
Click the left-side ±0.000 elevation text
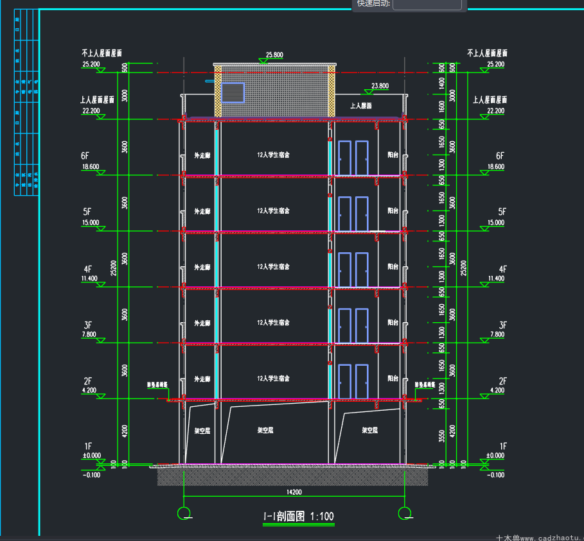tap(92, 456)
